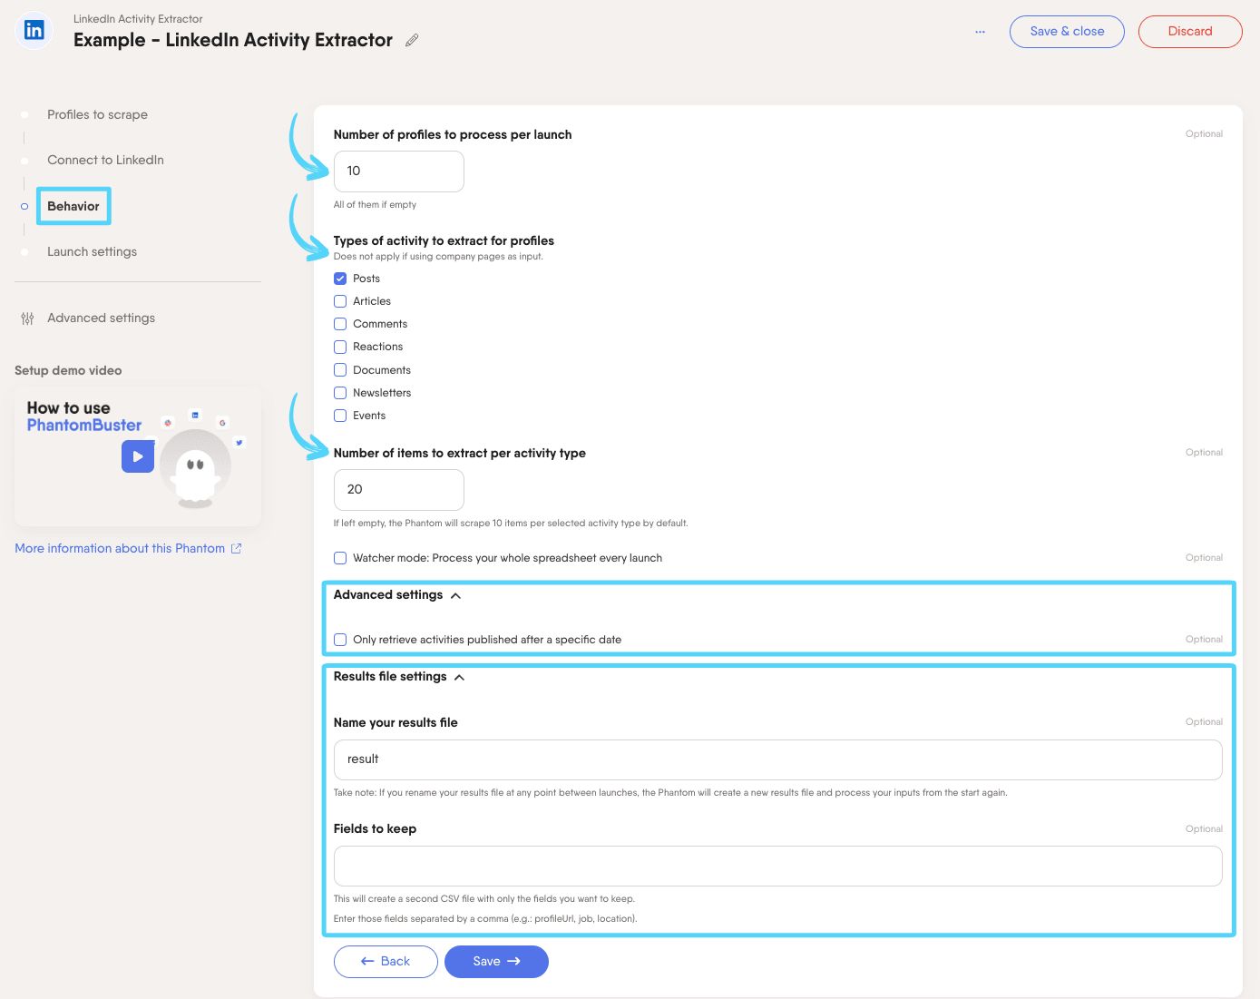
Task: Tick the Documents checkbox
Action: tap(340, 370)
